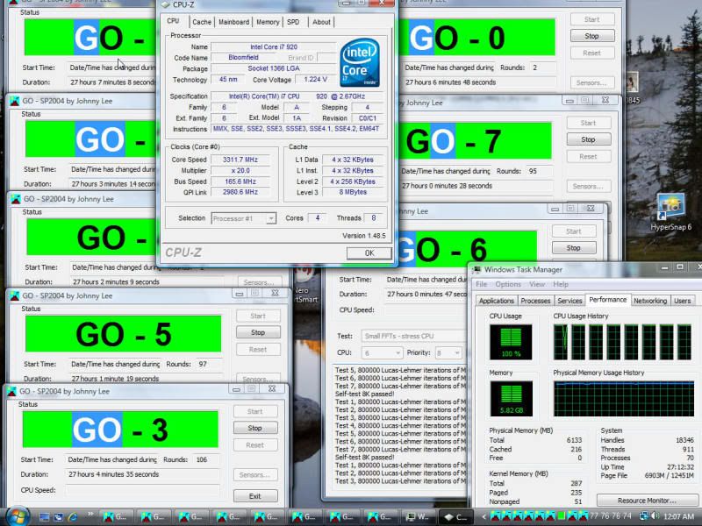Click the 12:07 AM taskbar clock

pyautogui.click(x=678, y=517)
